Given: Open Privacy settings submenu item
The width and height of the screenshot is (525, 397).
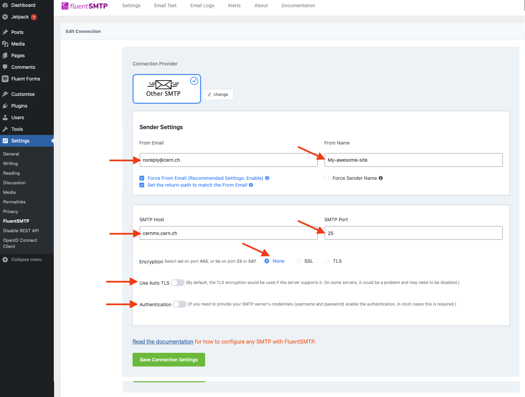Looking at the screenshot, I should click(11, 212).
